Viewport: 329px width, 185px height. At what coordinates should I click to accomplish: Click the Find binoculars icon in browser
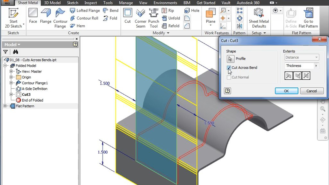pos(15,52)
